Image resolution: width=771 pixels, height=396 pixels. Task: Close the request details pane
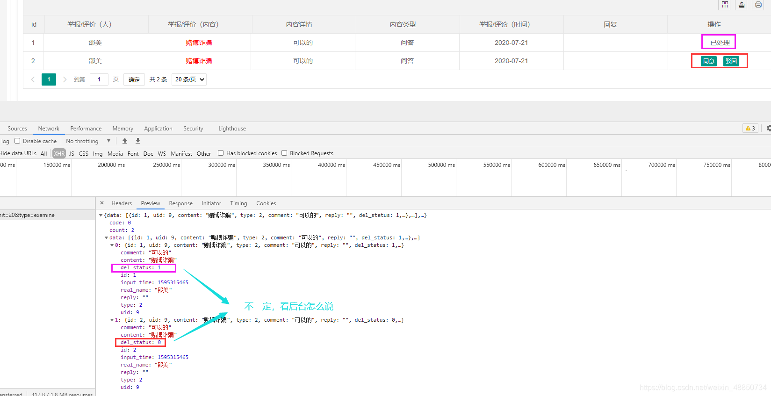(x=102, y=203)
